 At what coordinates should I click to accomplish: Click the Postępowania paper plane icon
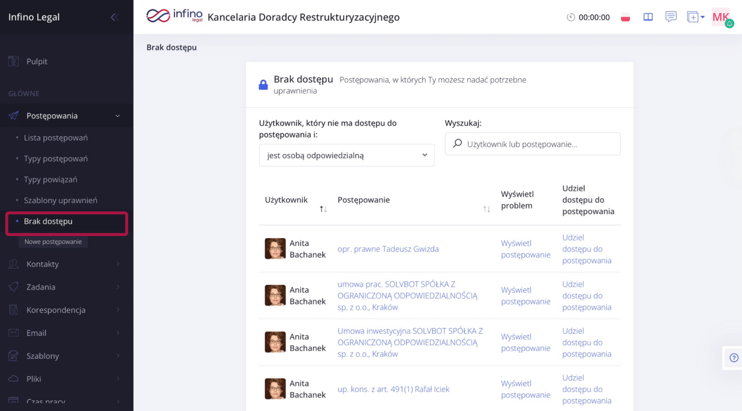[x=14, y=116]
